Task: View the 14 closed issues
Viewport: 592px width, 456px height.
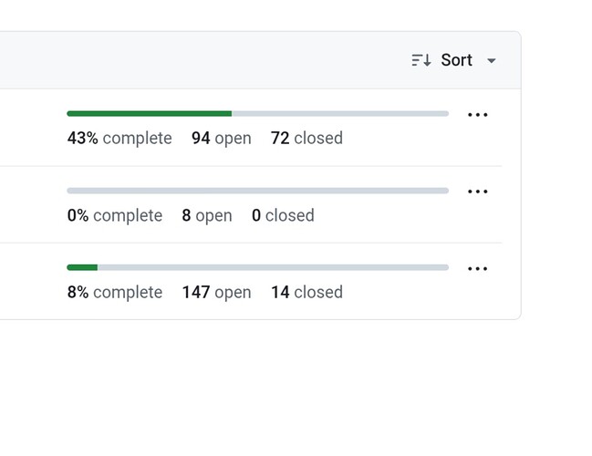Action: click(306, 293)
